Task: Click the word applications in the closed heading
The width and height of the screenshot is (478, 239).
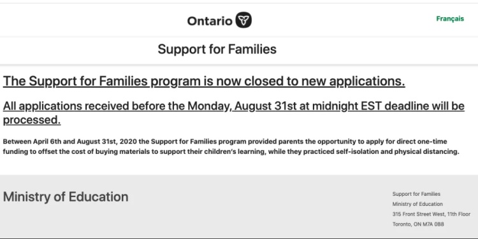Action: click(367, 81)
